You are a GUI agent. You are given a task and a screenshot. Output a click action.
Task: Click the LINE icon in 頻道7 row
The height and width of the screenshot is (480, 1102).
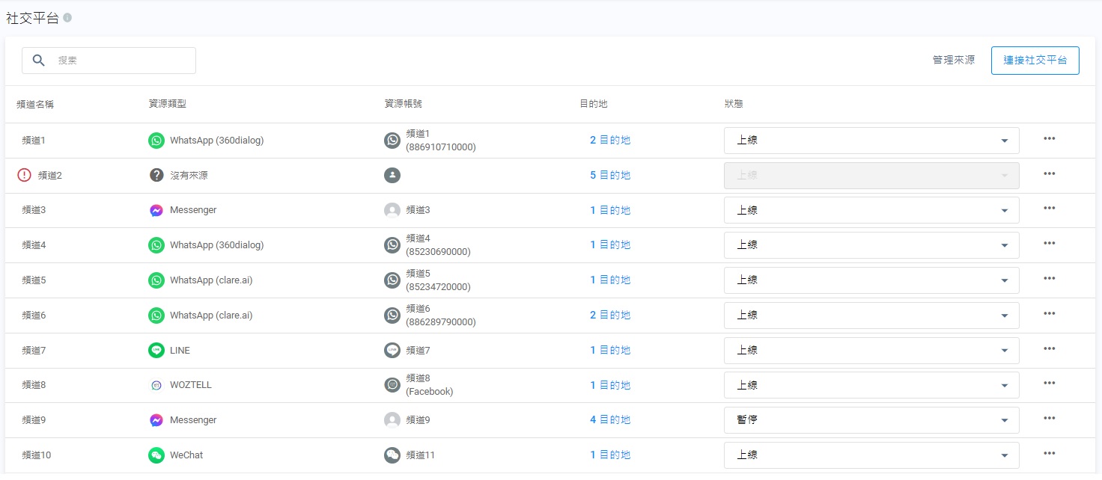156,350
